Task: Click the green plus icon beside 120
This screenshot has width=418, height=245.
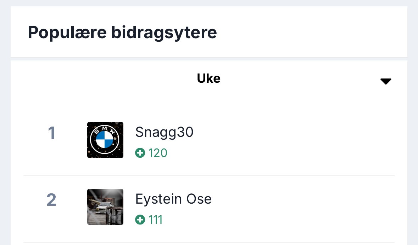Action: (140, 153)
